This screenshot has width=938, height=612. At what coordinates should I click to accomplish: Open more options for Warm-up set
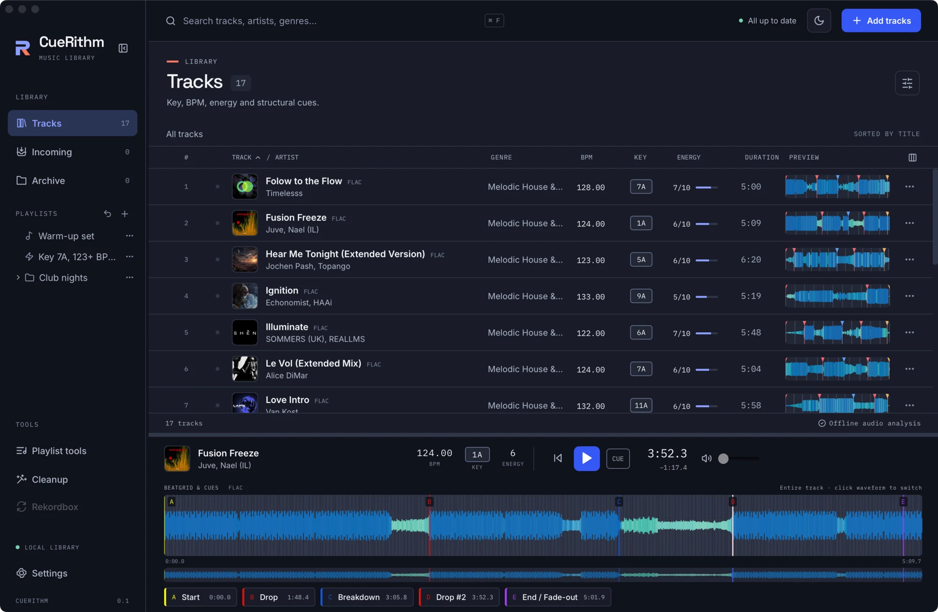click(x=129, y=236)
